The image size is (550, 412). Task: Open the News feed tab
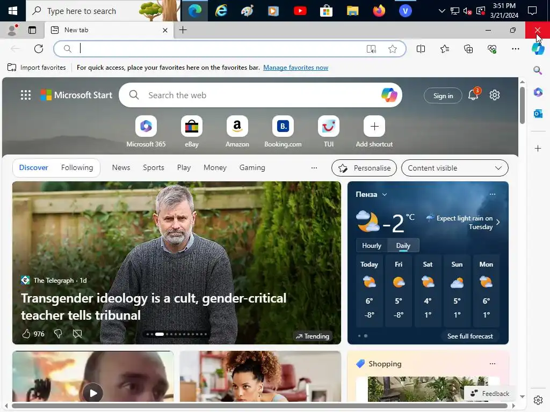121,168
